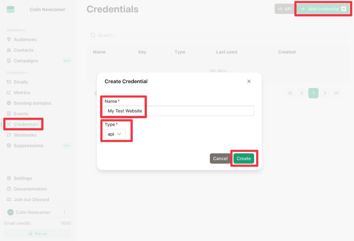Click the Top up credits button
354x241 pixels.
[x=38, y=234]
